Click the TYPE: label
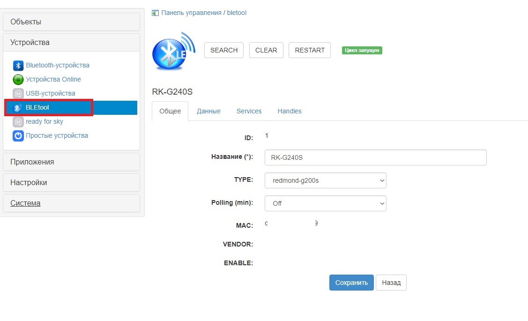The image size is (528, 321). click(x=244, y=179)
